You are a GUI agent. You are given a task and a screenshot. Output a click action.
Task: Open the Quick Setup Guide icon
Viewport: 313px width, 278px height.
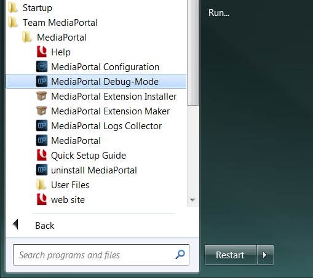point(42,155)
